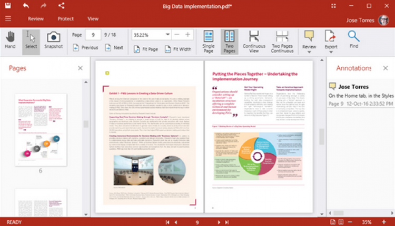Undo the last action
Screen dimensions: 395x226
(x=26, y=6)
